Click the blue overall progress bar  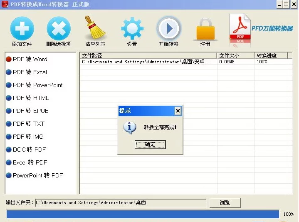click(x=143, y=214)
